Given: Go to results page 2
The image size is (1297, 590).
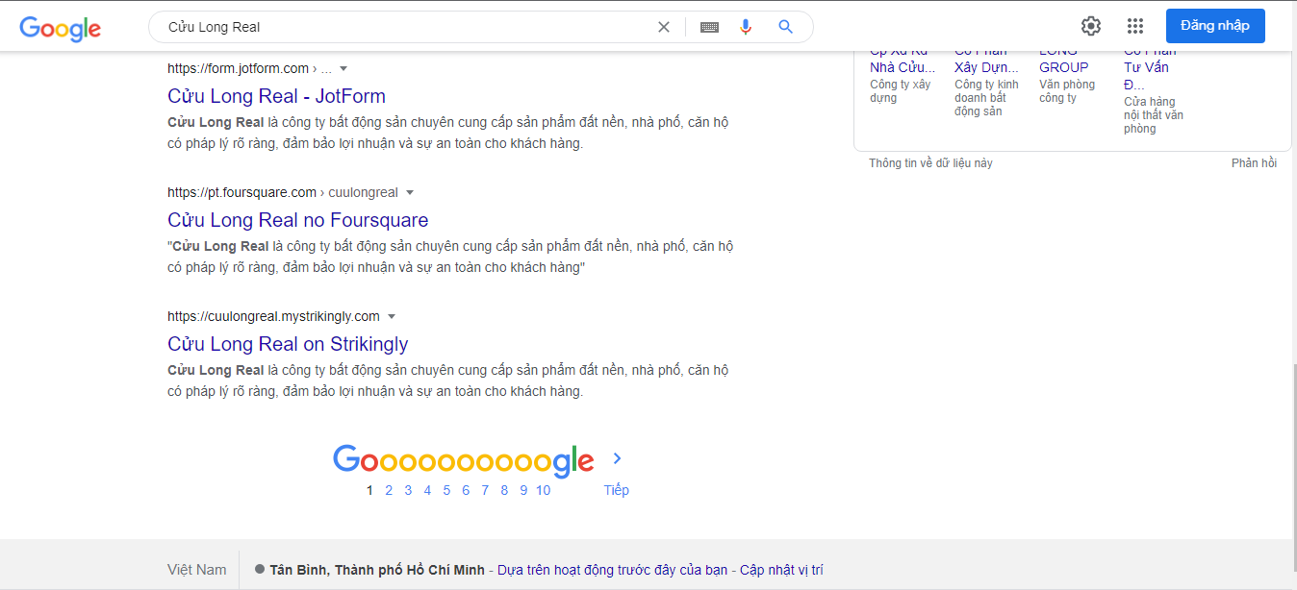Looking at the screenshot, I should click(x=389, y=490).
